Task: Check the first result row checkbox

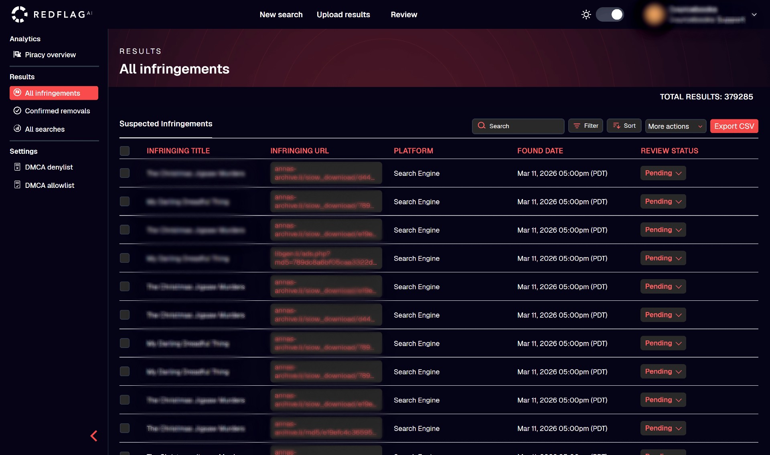Action: click(125, 173)
